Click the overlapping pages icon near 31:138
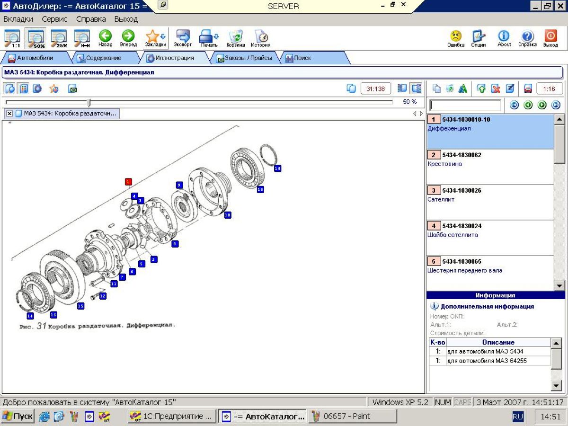The height and width of the screenshot is (426, 568). (351, 89)
